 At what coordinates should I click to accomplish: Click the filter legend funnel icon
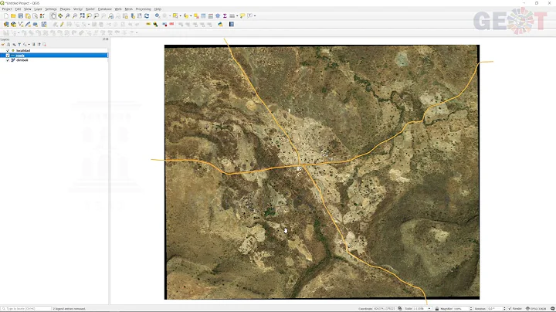pyautogui.click(x=19, y=44)
